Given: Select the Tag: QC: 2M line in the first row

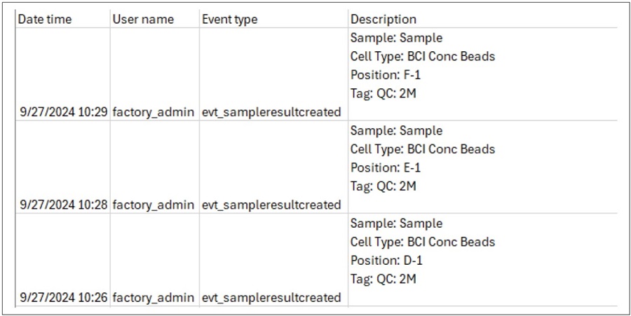Looking at the screenshot, I should 383,94.
